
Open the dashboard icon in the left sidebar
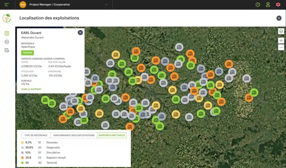click(7, 33)
